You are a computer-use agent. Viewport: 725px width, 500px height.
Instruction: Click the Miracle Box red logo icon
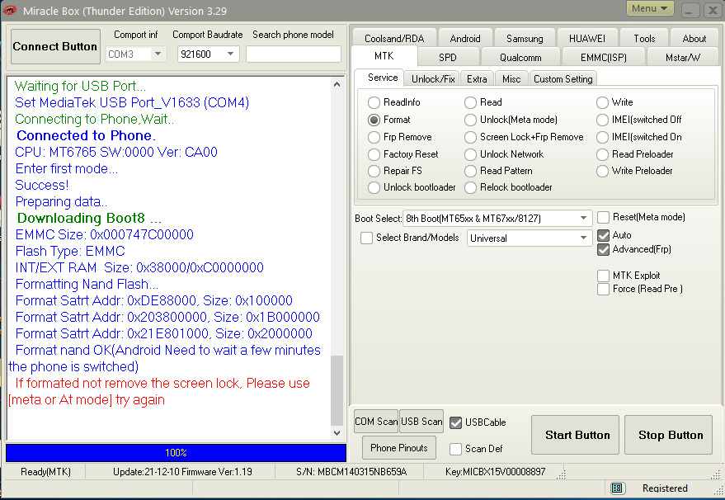tap(9, 10)
